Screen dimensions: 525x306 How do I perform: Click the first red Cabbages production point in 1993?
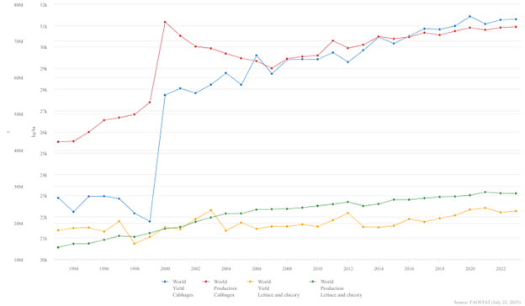point(58,142)
